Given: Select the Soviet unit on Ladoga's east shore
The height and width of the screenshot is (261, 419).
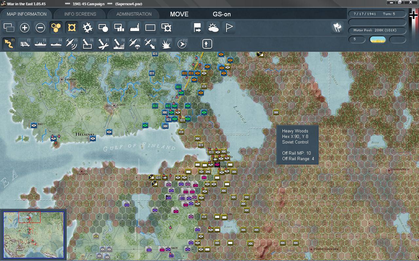Looking at the screenshot, I should [x=276, y=112].
